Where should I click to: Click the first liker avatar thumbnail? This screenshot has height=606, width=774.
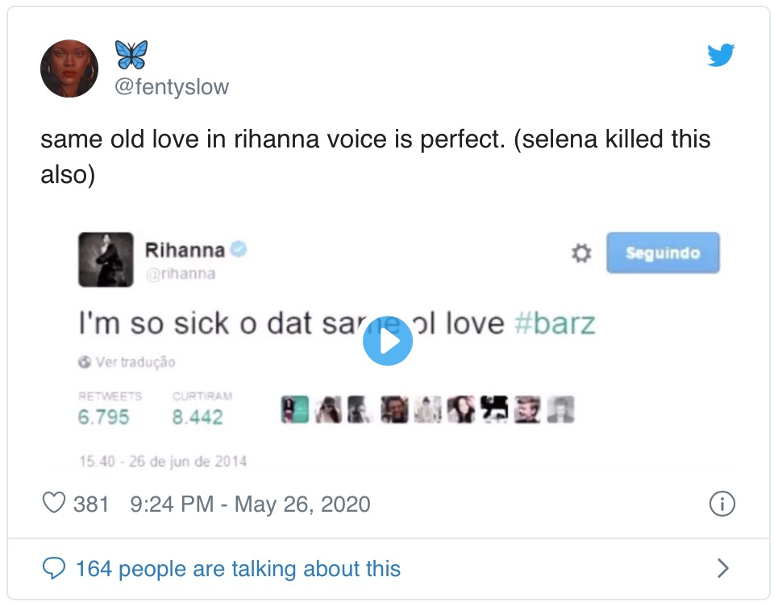tap(295, 410)
